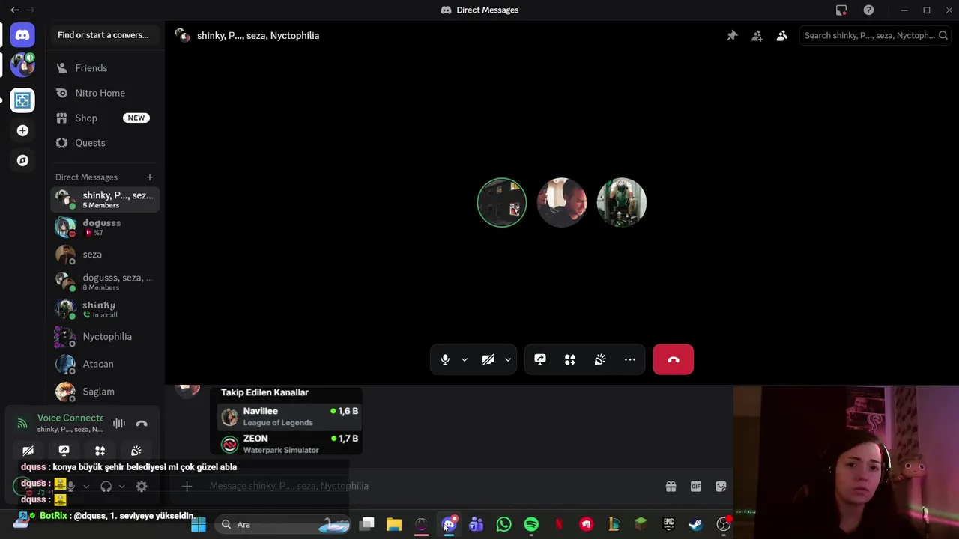Toggle noise suppression waveform icon

coord(119,424)
